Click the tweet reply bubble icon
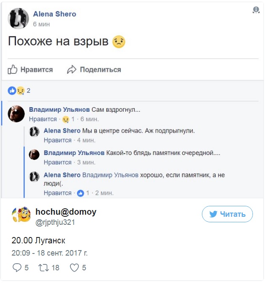This screenshot has width=266, height=283. pos(17,267)
